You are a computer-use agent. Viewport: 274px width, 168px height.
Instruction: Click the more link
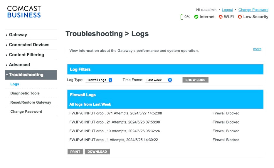coord(257,49)
